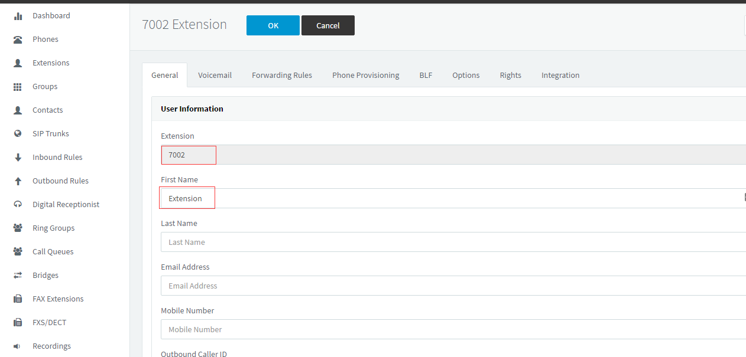This screenshot has height=357, width=746.
Task: Click the Mobile Number input field
Action: (453, 329)
